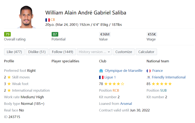This screenshot has height=123, width=195.
Task: Click the Olympique de Marseille club crest
Action: click(x=101, y=71)
